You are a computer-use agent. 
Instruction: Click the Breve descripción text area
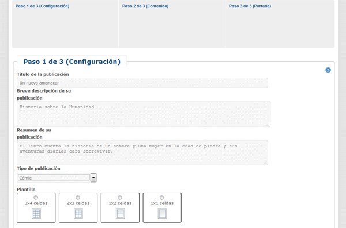pyautogui.click(x=144, y=114)
